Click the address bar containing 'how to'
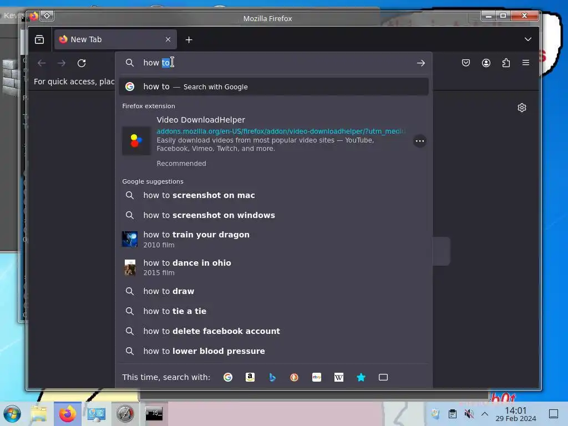Image resolution: width=568 pixels, height=426 pixels. pos(273,63)
